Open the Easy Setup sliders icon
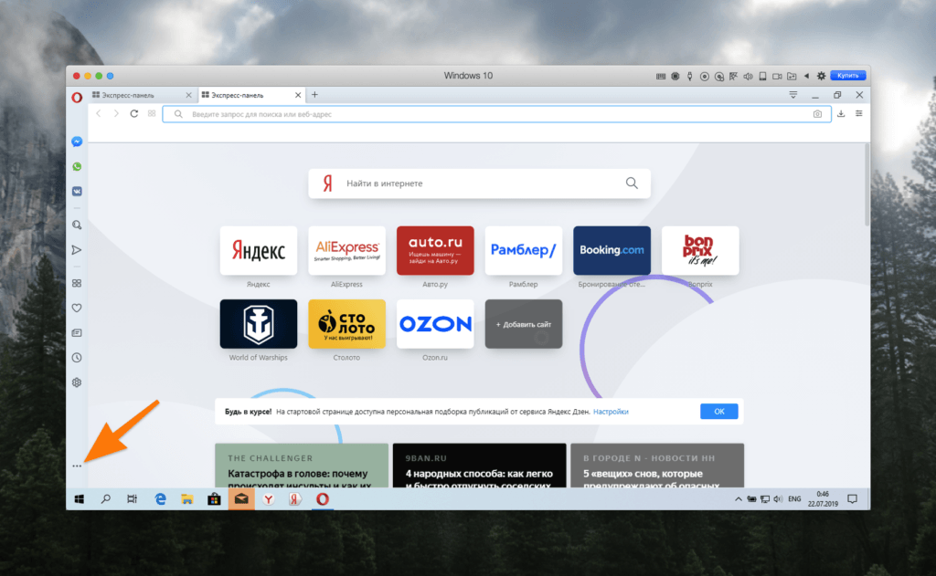 [858, 114]
